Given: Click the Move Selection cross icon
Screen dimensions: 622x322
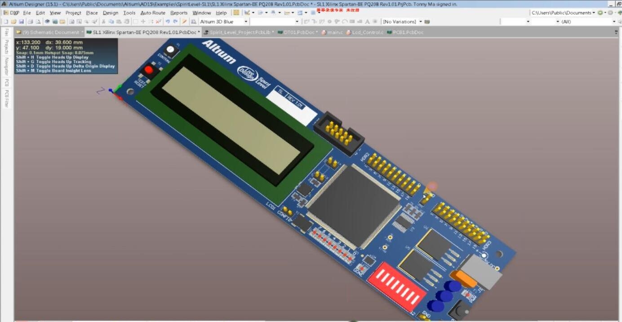Looking at the screenshot, I should (143, 22).
